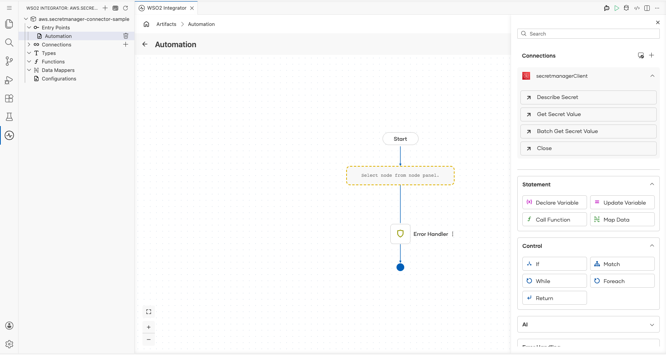Add Get Secret Value action
The height and width of the screenshot is (355, 666).
[x=589, y=114]
